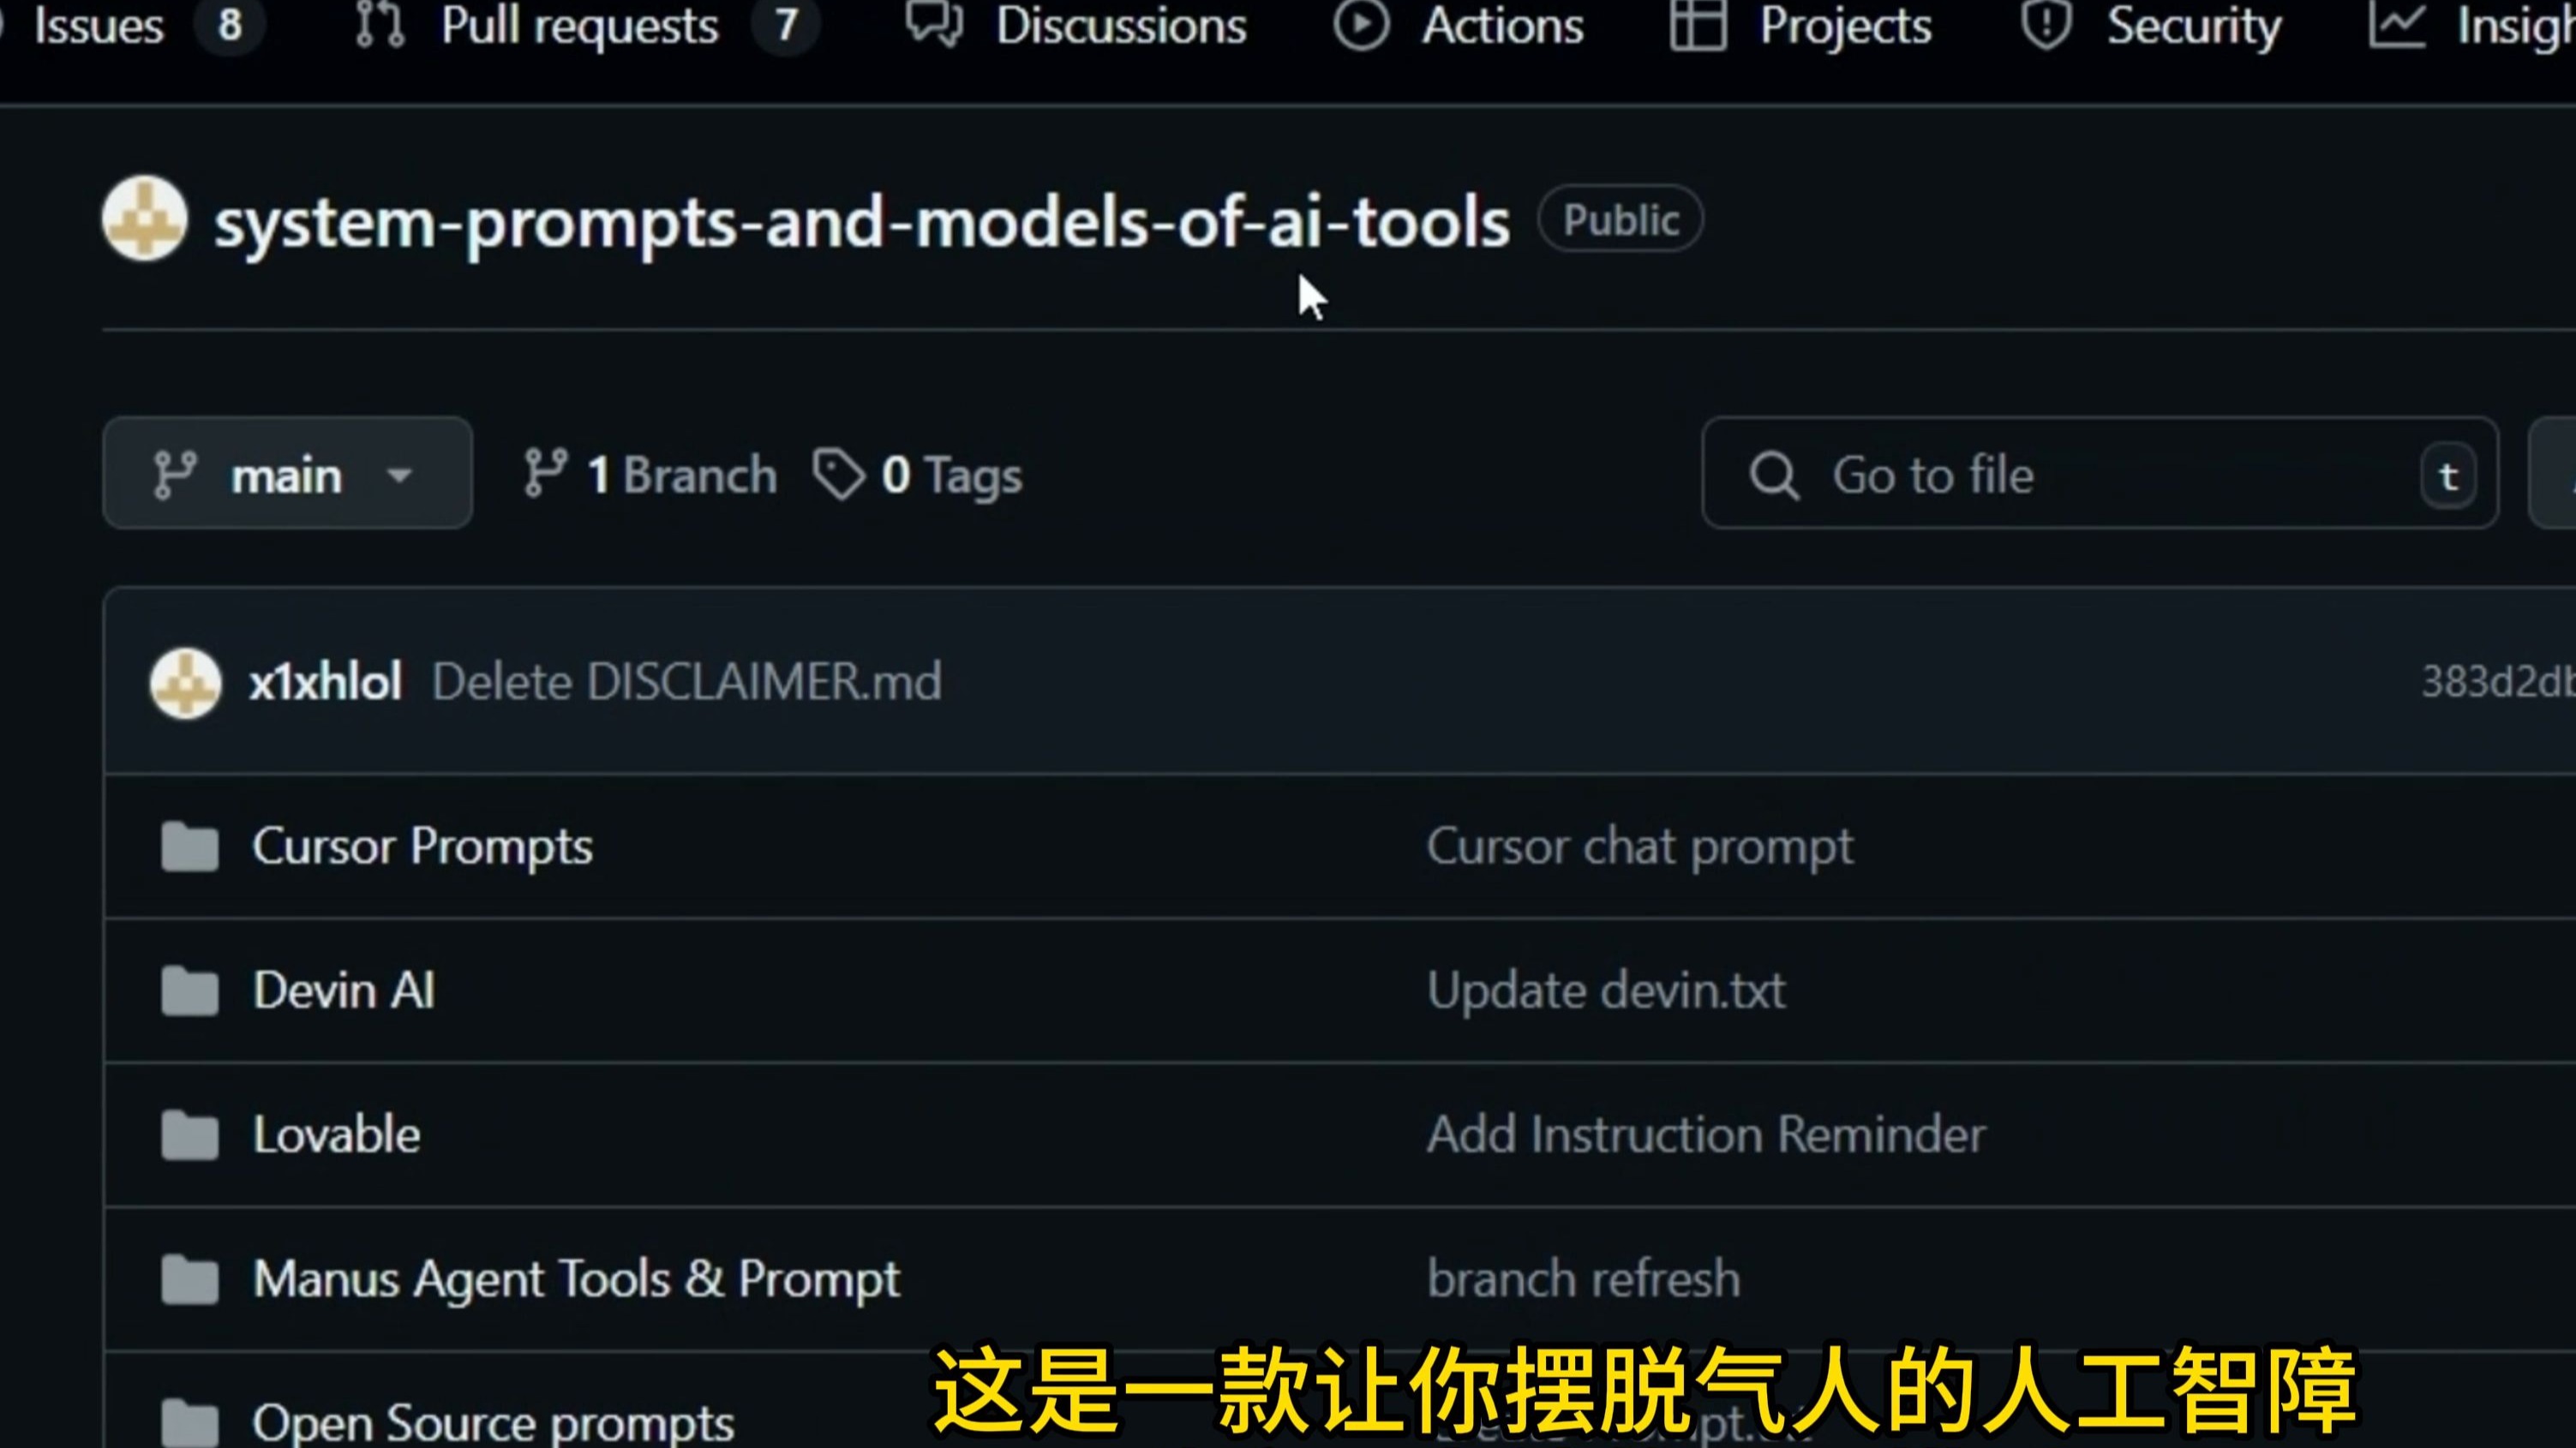
Task: Click the Pull requests count badge 7
Action: point(786,25)
